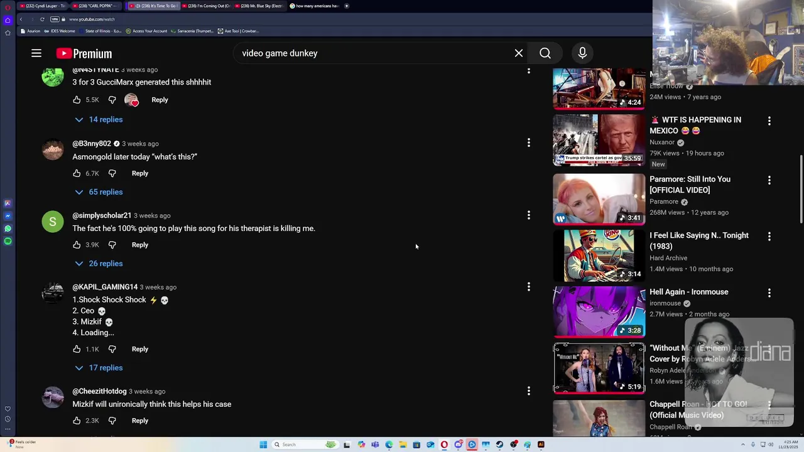Screen dimensions: 804x452
Task: Open the 'Access Your Account' bookmark
Action: pyautogui.click(x=146, y=31)
